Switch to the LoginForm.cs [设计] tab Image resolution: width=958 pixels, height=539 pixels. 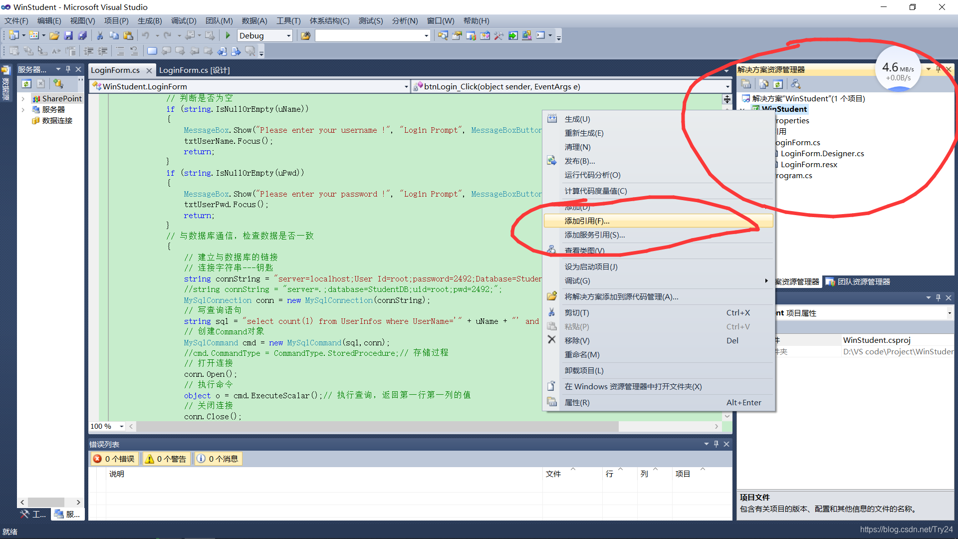(194, 70)
